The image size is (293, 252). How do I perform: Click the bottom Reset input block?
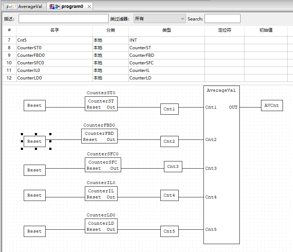[x=34, y=231]
